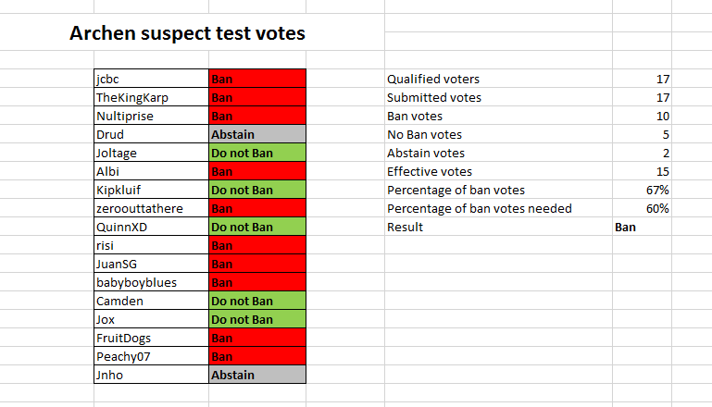This screenshot has height=407, width=712.
Task: Click the jcbc name cell
Action: (151, 79)
